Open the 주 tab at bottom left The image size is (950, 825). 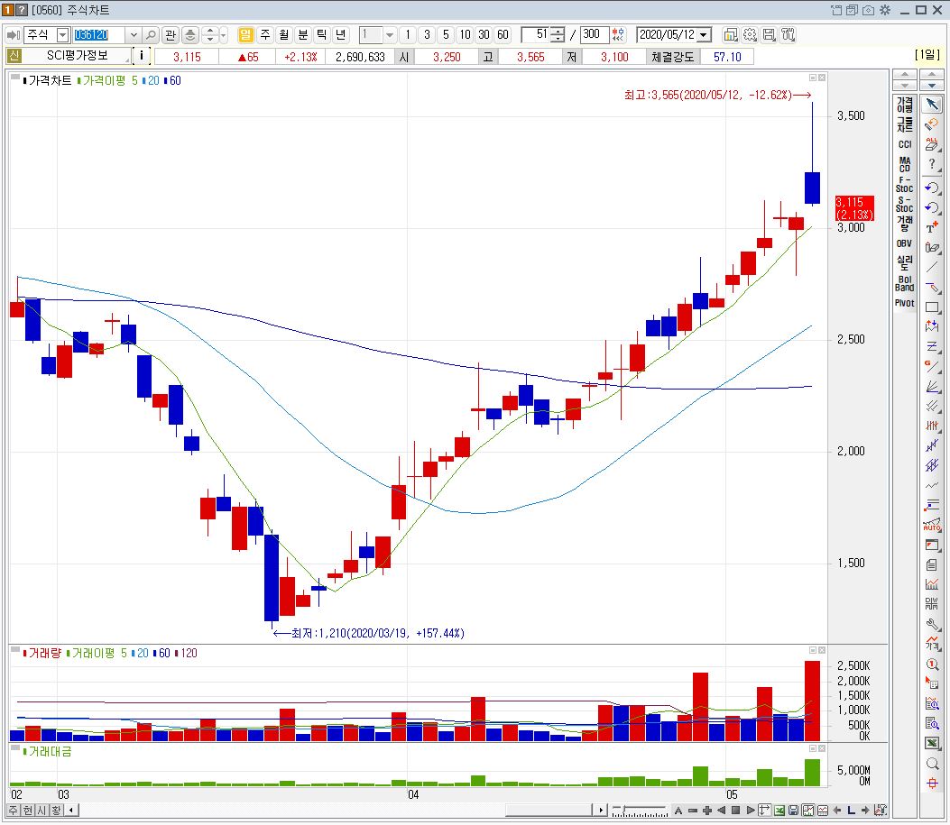[x=14, y=810]
